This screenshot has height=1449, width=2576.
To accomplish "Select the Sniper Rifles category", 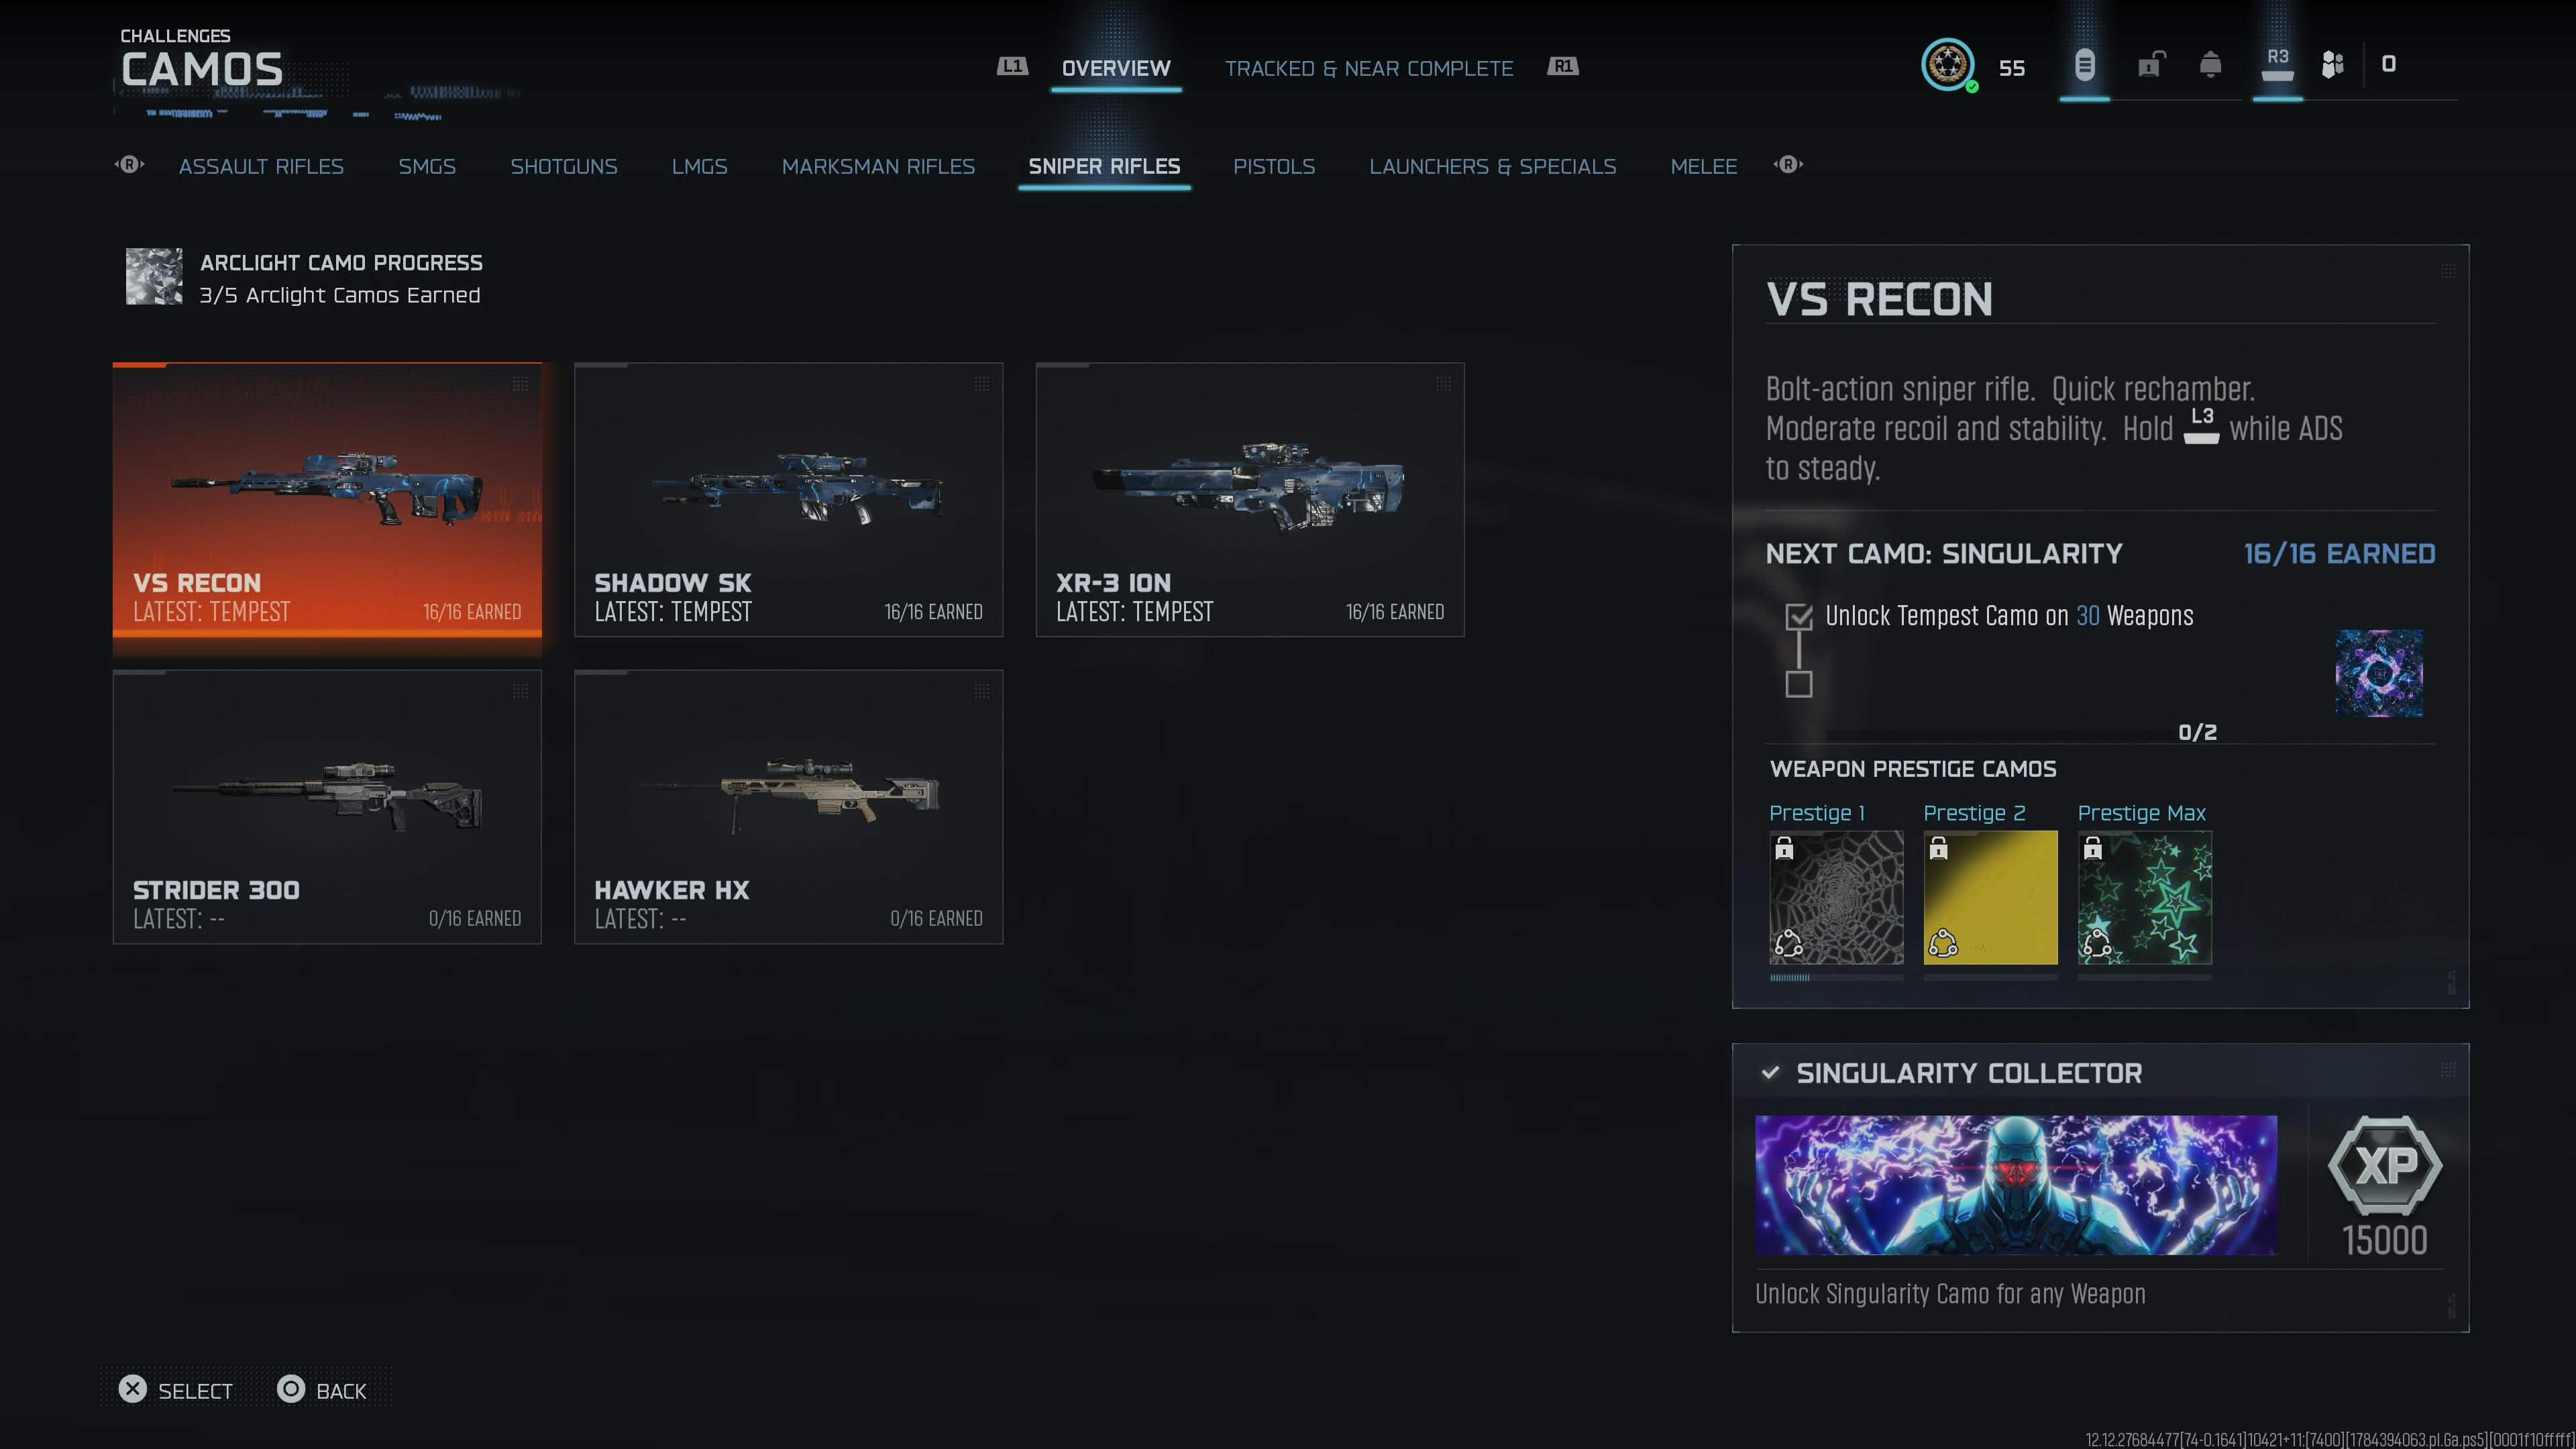I will point(1104,166).
